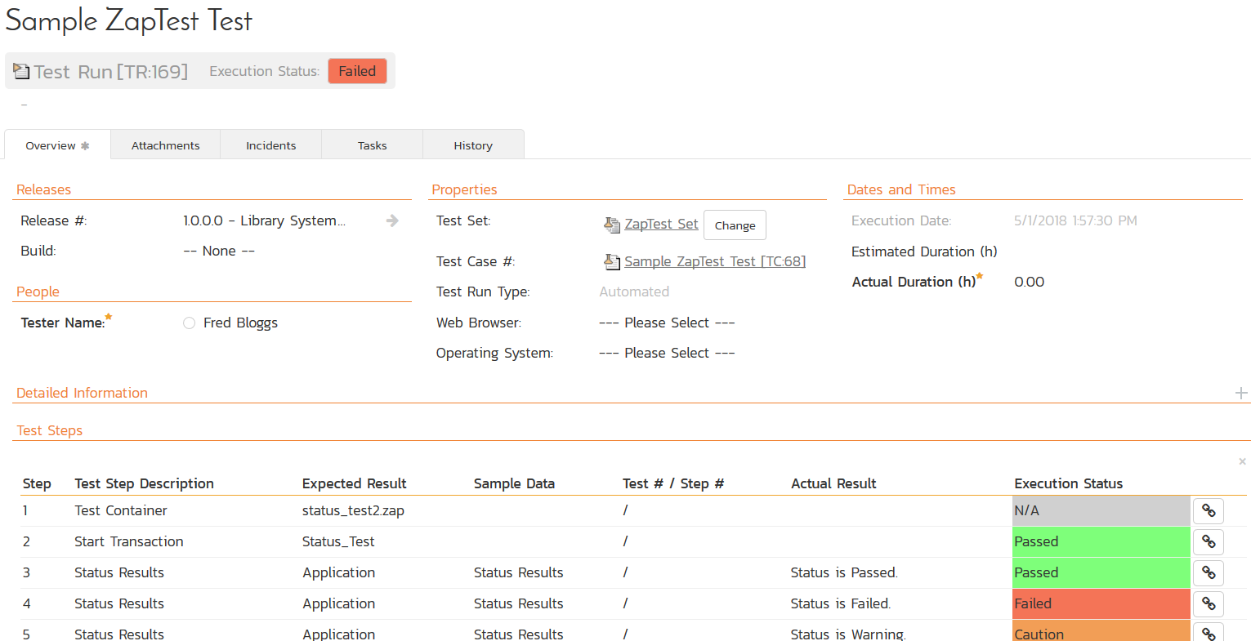Click link icon for the Caution step row
Viewport: 1251px width, 641px height.
tap(1208, 633)
